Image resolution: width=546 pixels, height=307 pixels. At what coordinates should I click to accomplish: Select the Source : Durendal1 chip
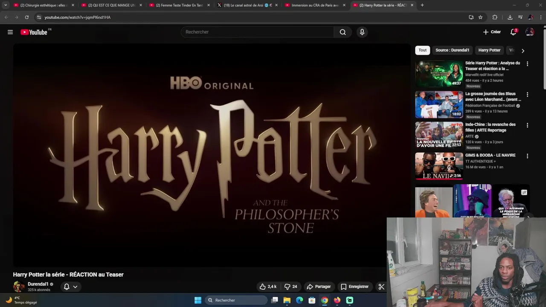click(x=452, y=50)
